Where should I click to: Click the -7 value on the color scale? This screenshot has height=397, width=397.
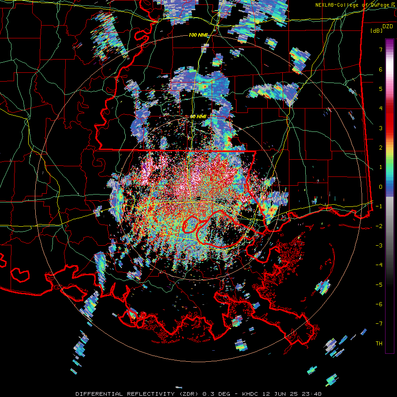coord(379,324)
